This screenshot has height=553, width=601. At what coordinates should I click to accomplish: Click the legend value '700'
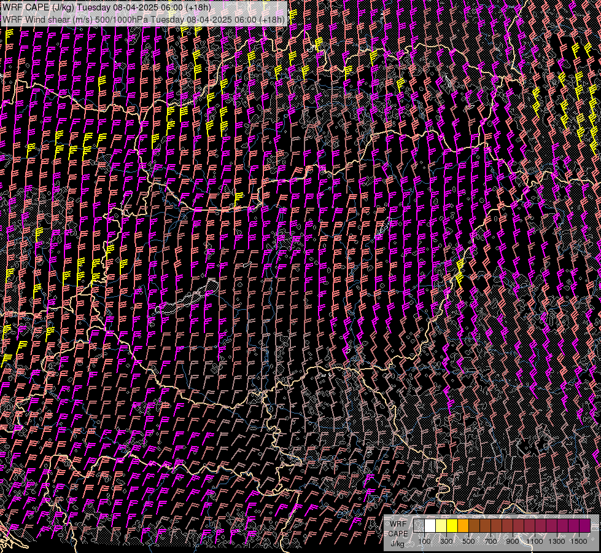click(x=490, y=541)
